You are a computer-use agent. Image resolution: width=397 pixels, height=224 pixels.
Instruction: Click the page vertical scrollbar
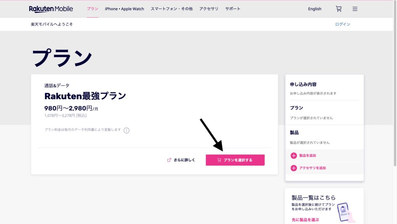click(x=395, y=83)
